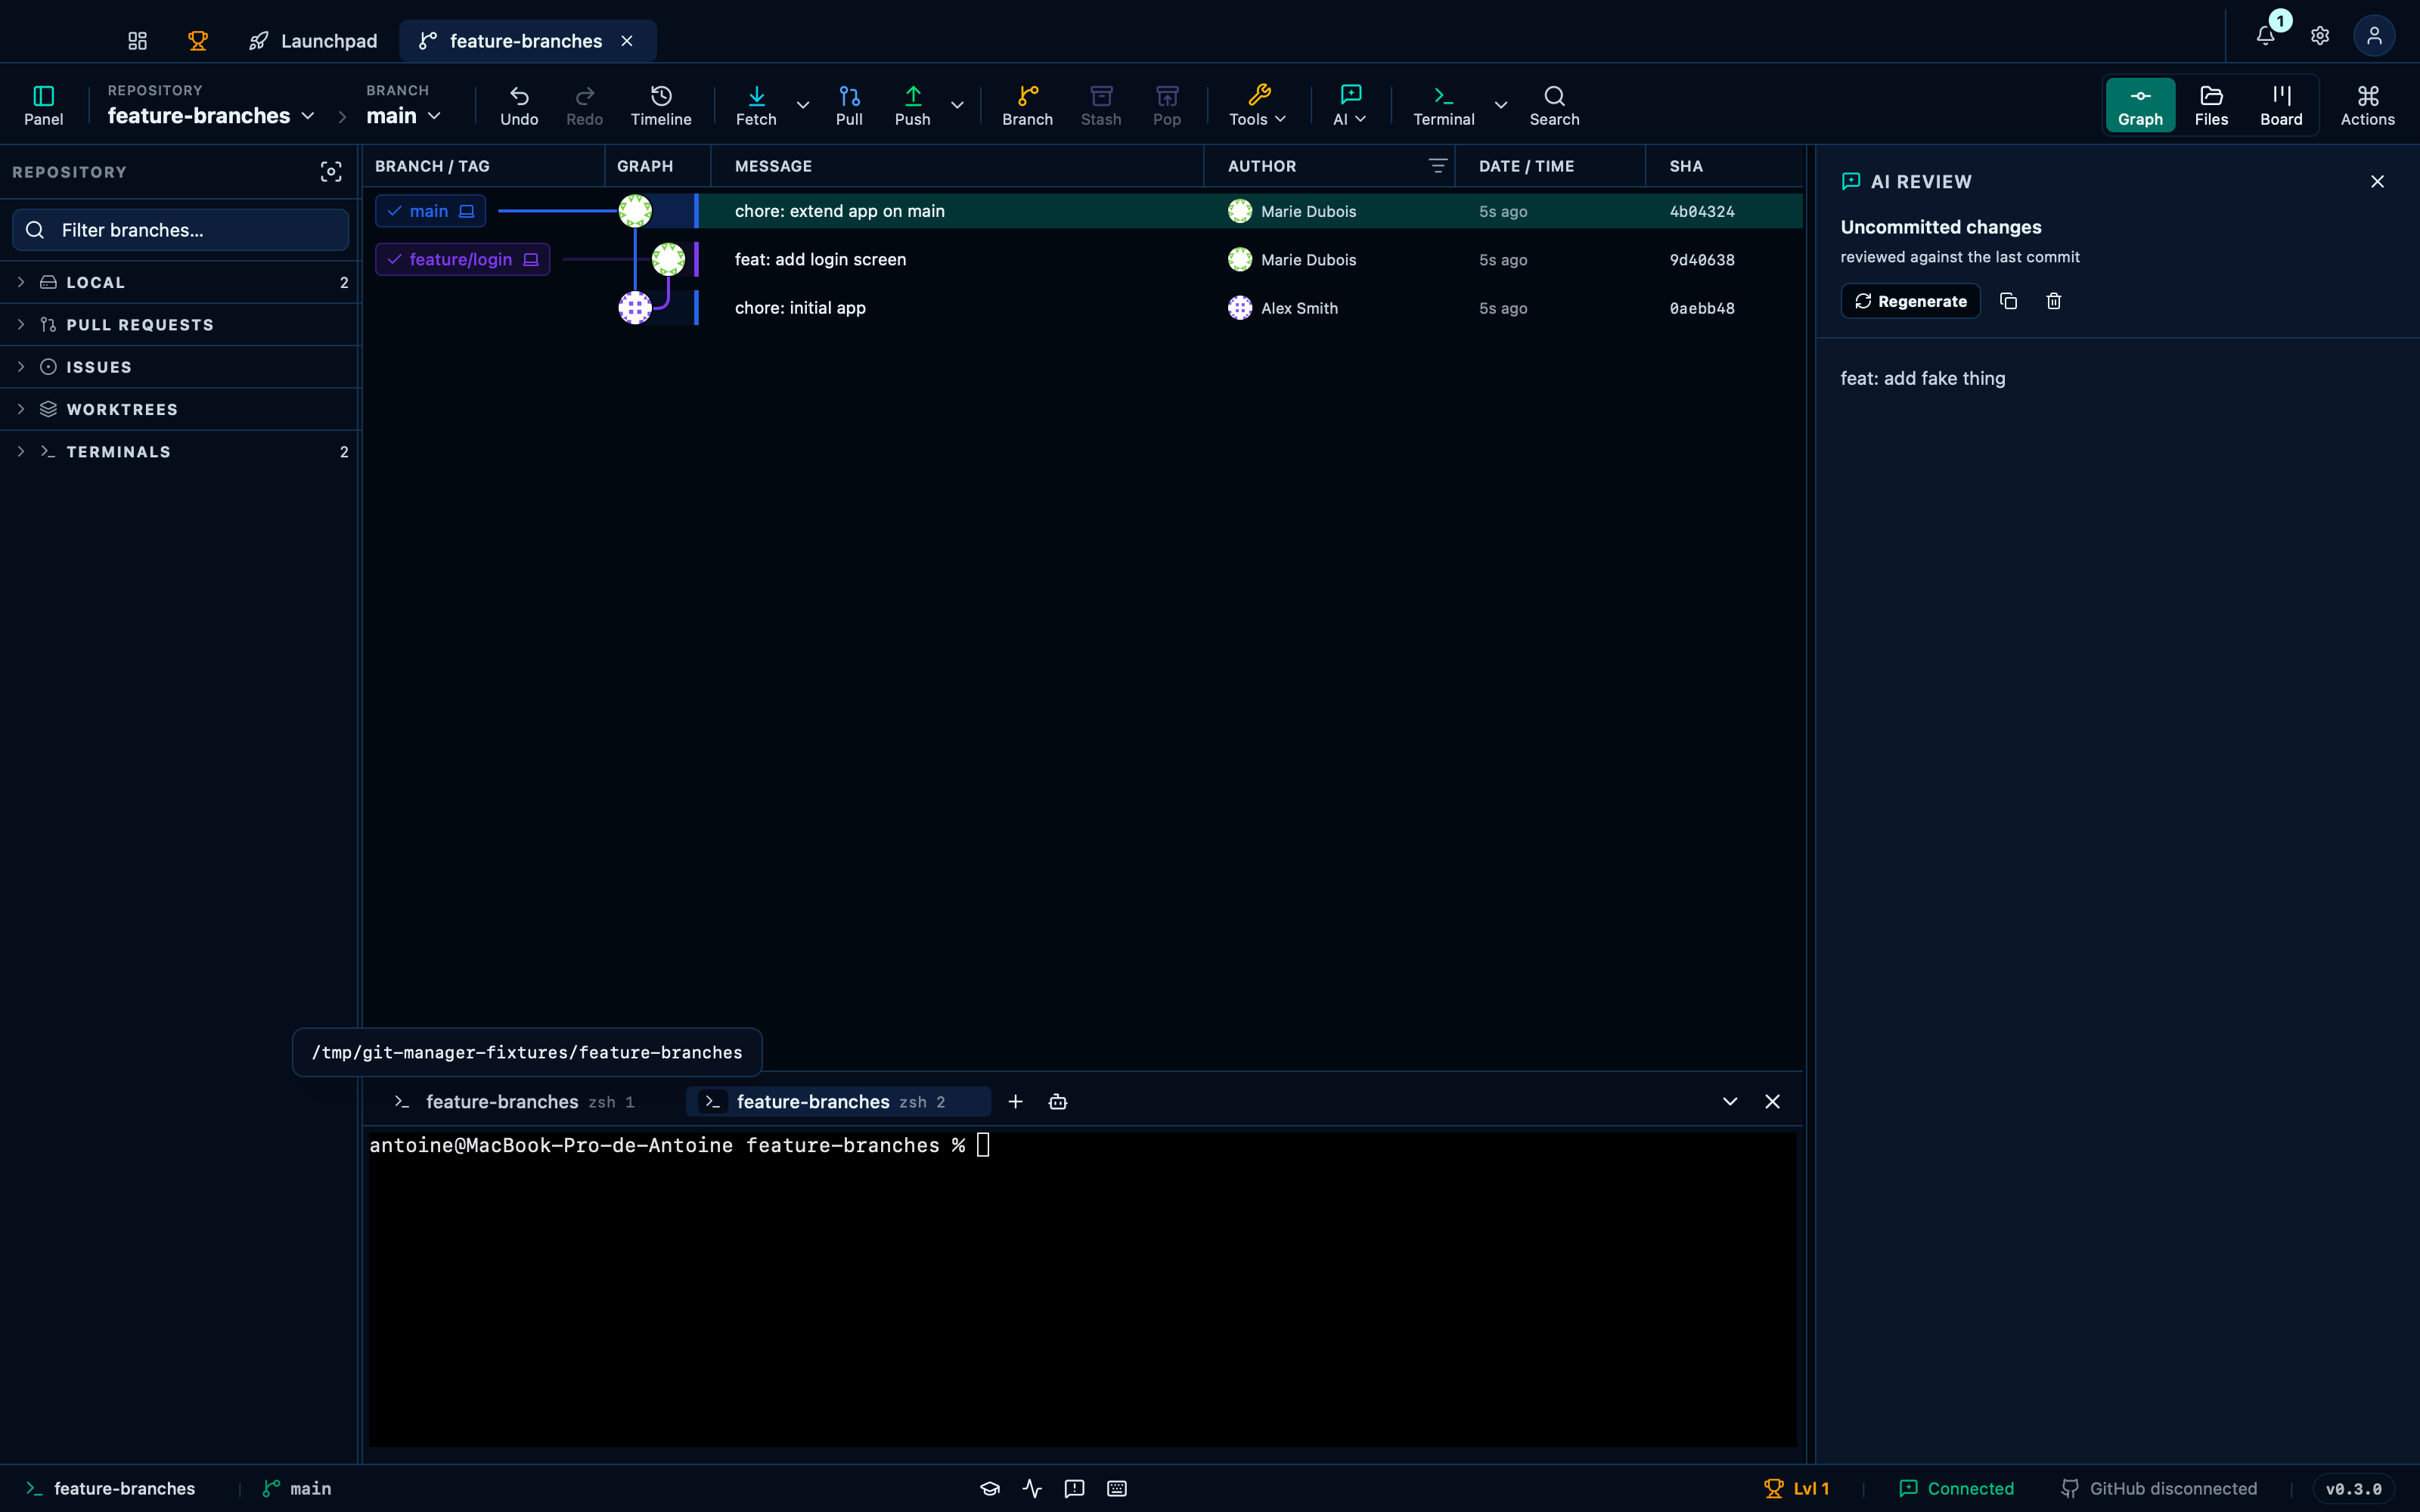2420x1512 pixels.
Task: Push commits to remote
Action: pyautogui.click(x=913, y=105)
